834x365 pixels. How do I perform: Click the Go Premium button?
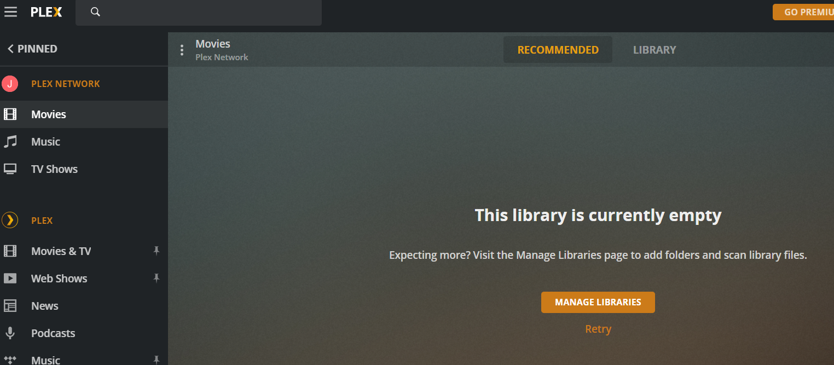click(x=803, y=12)
